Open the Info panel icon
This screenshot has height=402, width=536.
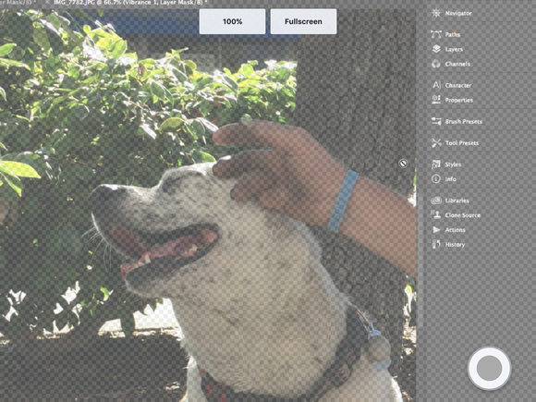click(436, 178)
